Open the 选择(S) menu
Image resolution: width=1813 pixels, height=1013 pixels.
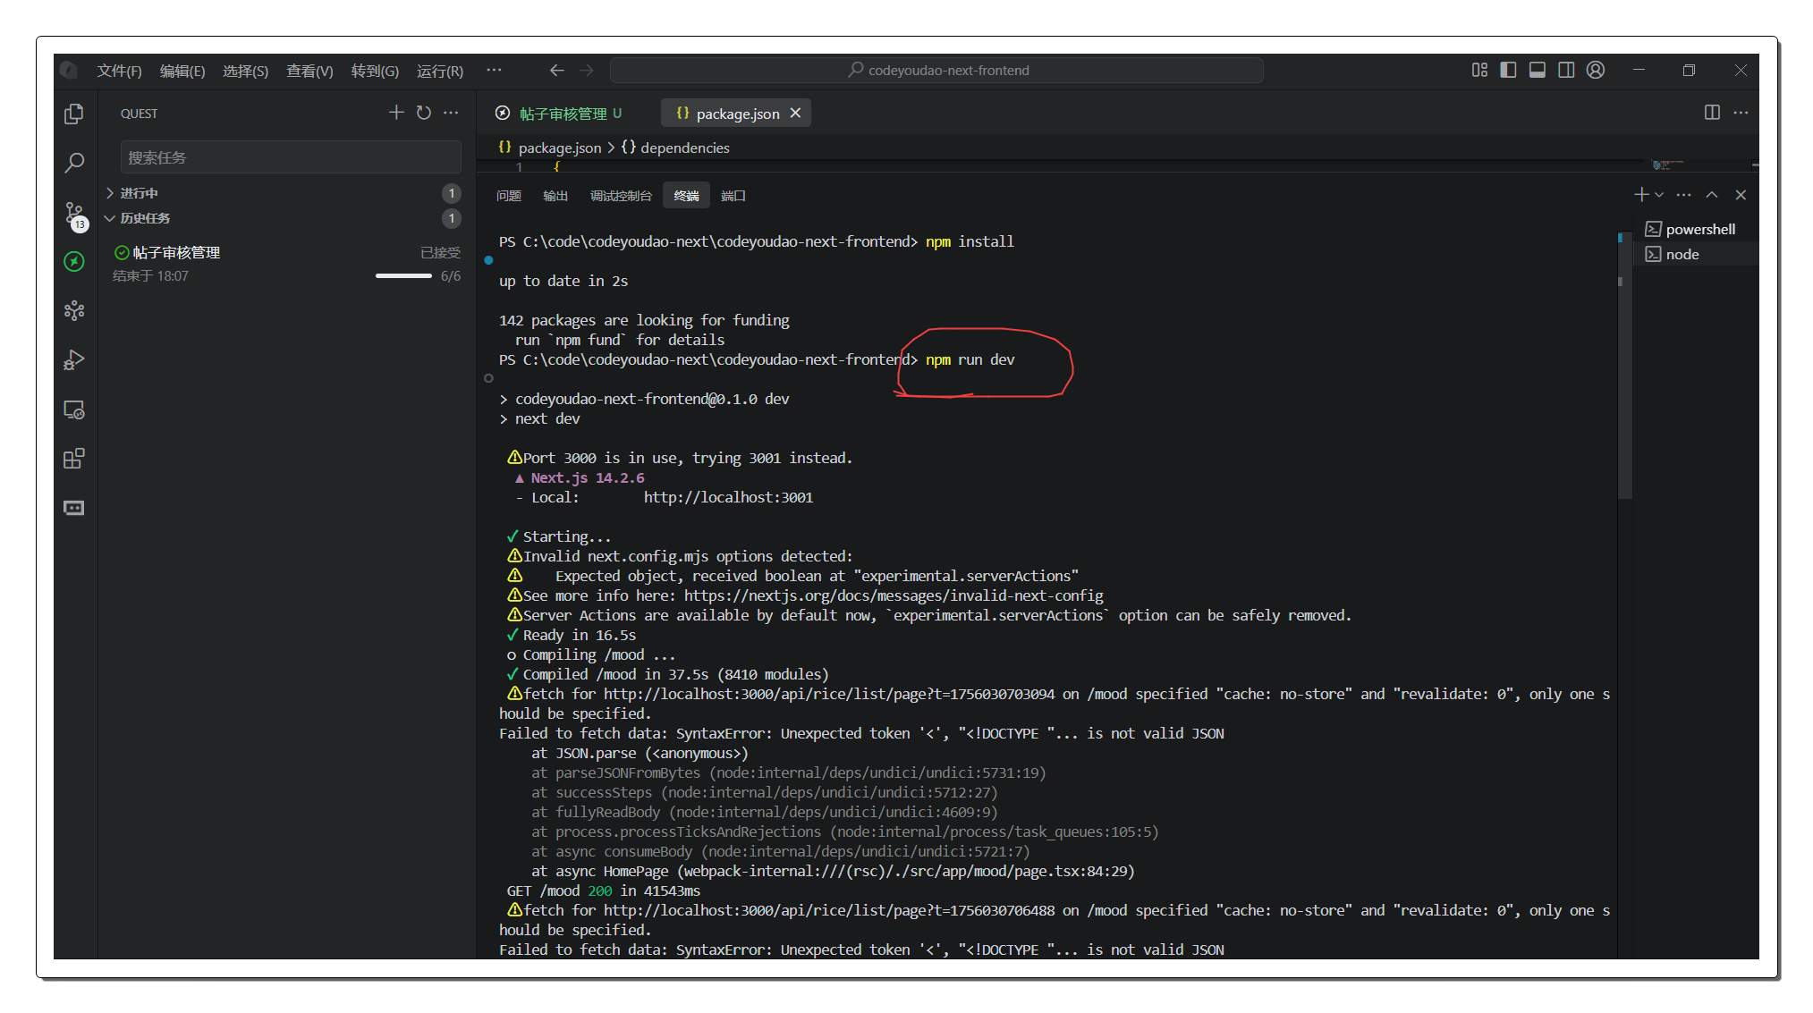(245, 71)
